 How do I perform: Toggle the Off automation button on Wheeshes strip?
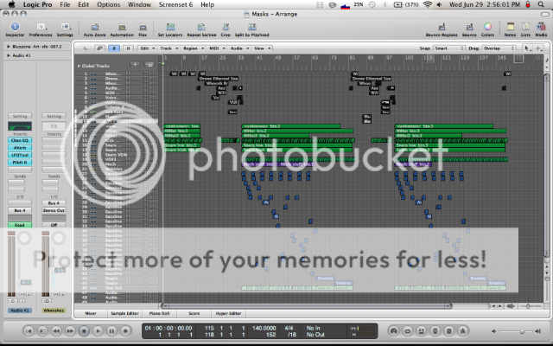(x=54, y=224)
